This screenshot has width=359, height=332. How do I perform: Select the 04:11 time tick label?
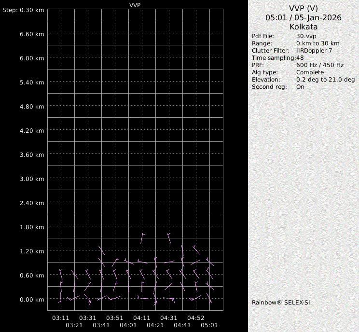[142, 318]
